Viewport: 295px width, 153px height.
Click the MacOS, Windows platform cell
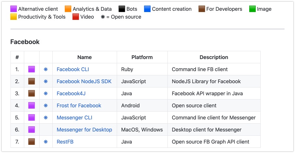(142, 130)
